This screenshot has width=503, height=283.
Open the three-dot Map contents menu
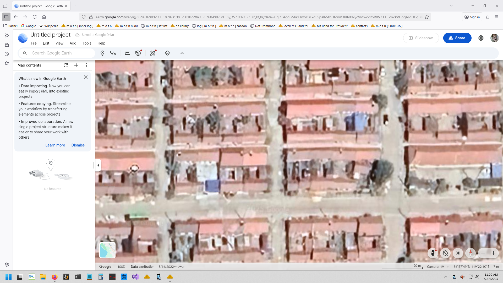point(87,65)
